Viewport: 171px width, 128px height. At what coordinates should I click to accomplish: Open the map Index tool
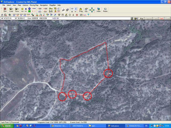point(99,10)
